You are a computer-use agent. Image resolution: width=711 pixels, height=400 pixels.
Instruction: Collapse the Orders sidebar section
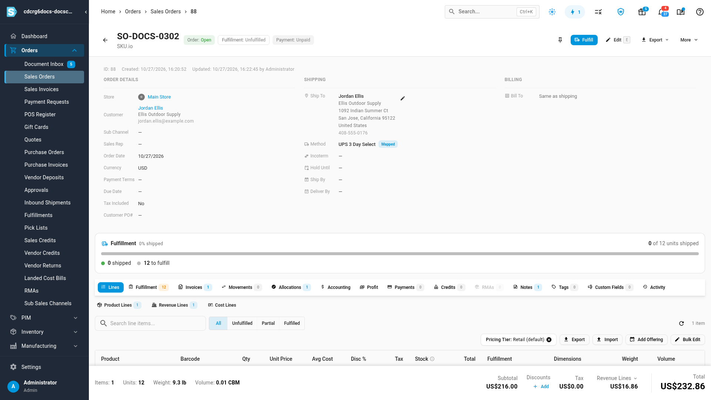74,50
